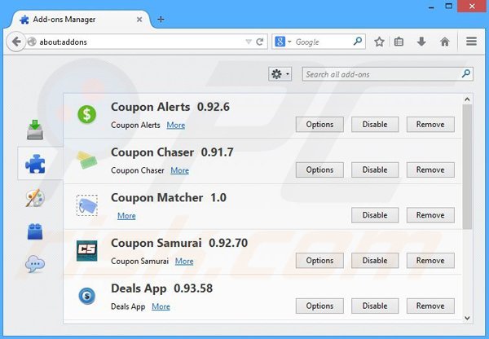Open the More link for Deals App
489x339 pixels.
pyautogui.click(x=161, y=306)
